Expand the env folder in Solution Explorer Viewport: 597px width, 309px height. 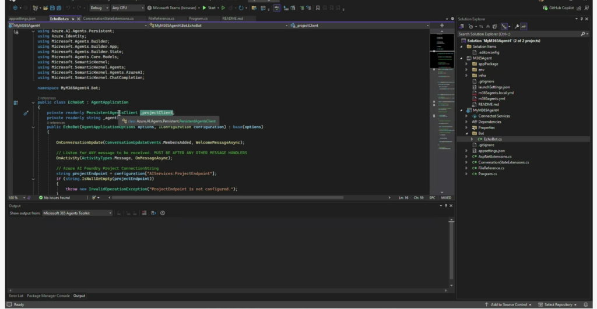pos(467,70)
